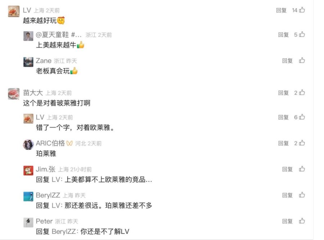
Task: Reply to LV's comment 越来越好玩
Action: (x=281, y=10)
